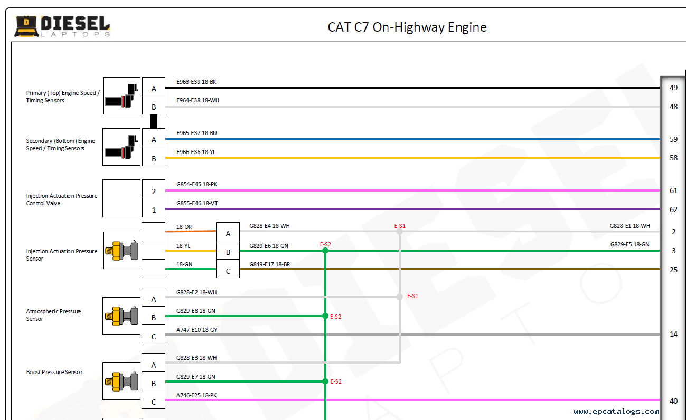Click the Boost Pressure Sensor icon
This screenshot has width=686, height=420.
[121, 381]
